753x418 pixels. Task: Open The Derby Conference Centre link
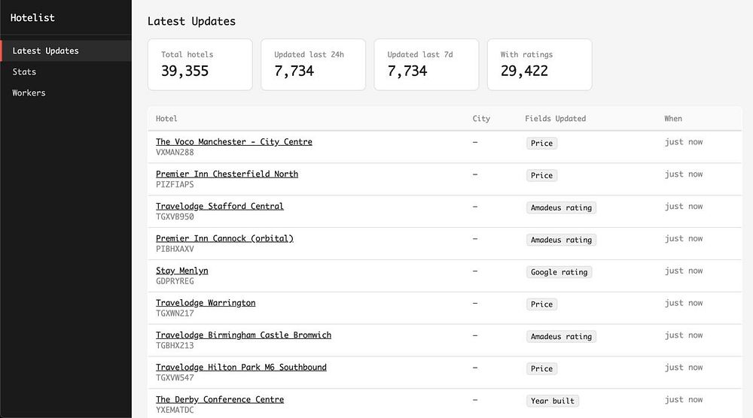coord(220,400)
